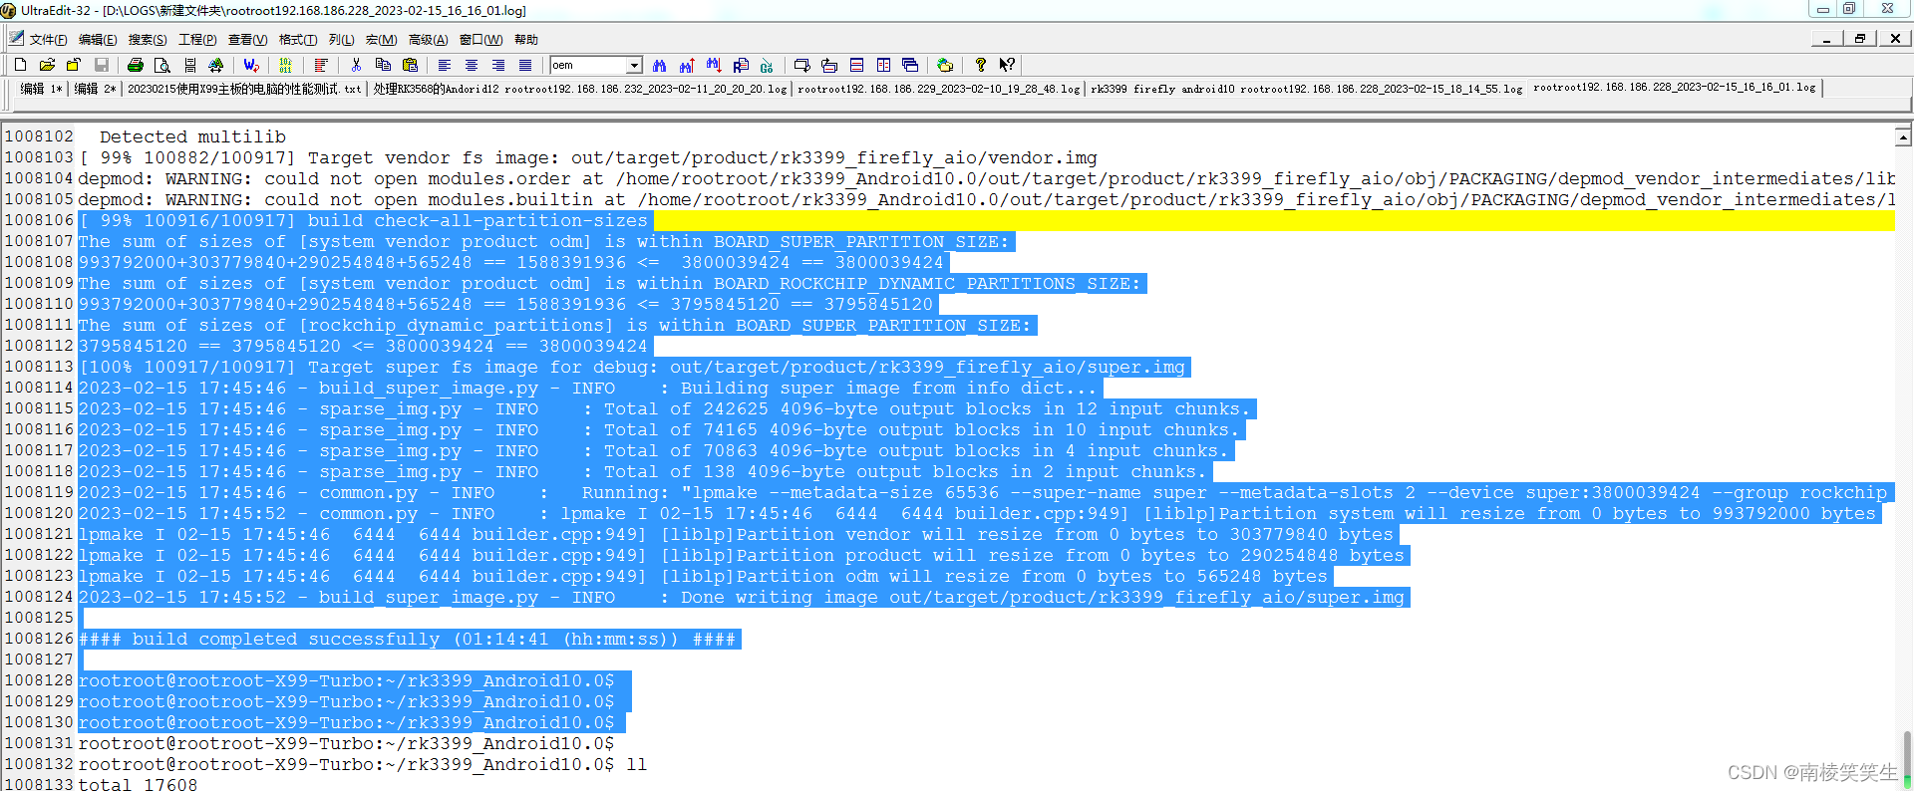Screen dimensions: 1914x791
Task: Click the vertical scrollbar up arrow
Action: coord(1903,136)
